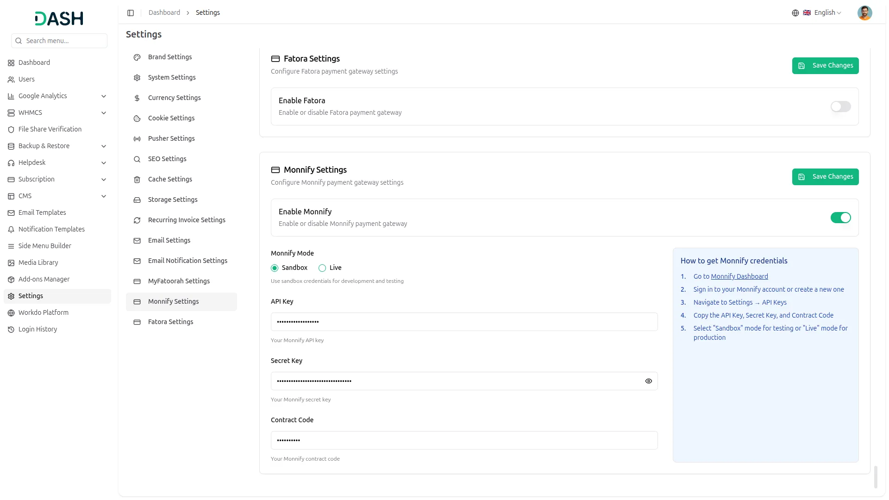Click the Brand Settings palette icon

pos(137,57)
